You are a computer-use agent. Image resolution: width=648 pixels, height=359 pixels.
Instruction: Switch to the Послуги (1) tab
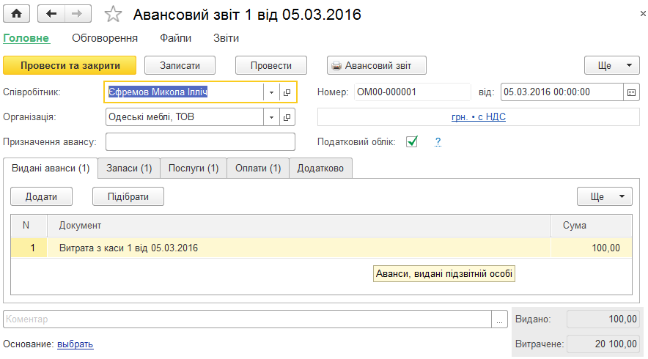[194, 168]
